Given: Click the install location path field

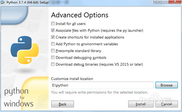Looking at the screenshot, I should [x=102, y=85].
